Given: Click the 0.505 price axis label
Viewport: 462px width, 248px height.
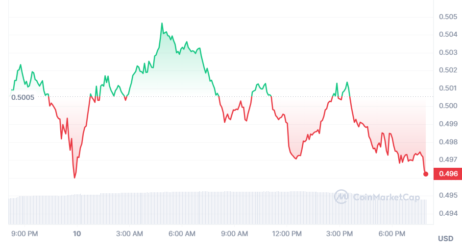Looking at the screenshot, I should (448, 17).
